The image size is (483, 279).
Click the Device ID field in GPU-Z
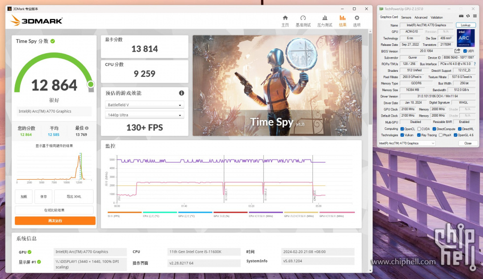459,58
